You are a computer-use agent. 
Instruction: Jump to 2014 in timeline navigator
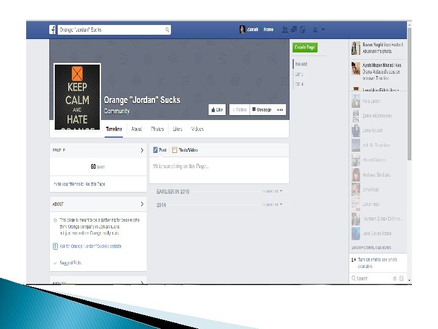point(299,84)
